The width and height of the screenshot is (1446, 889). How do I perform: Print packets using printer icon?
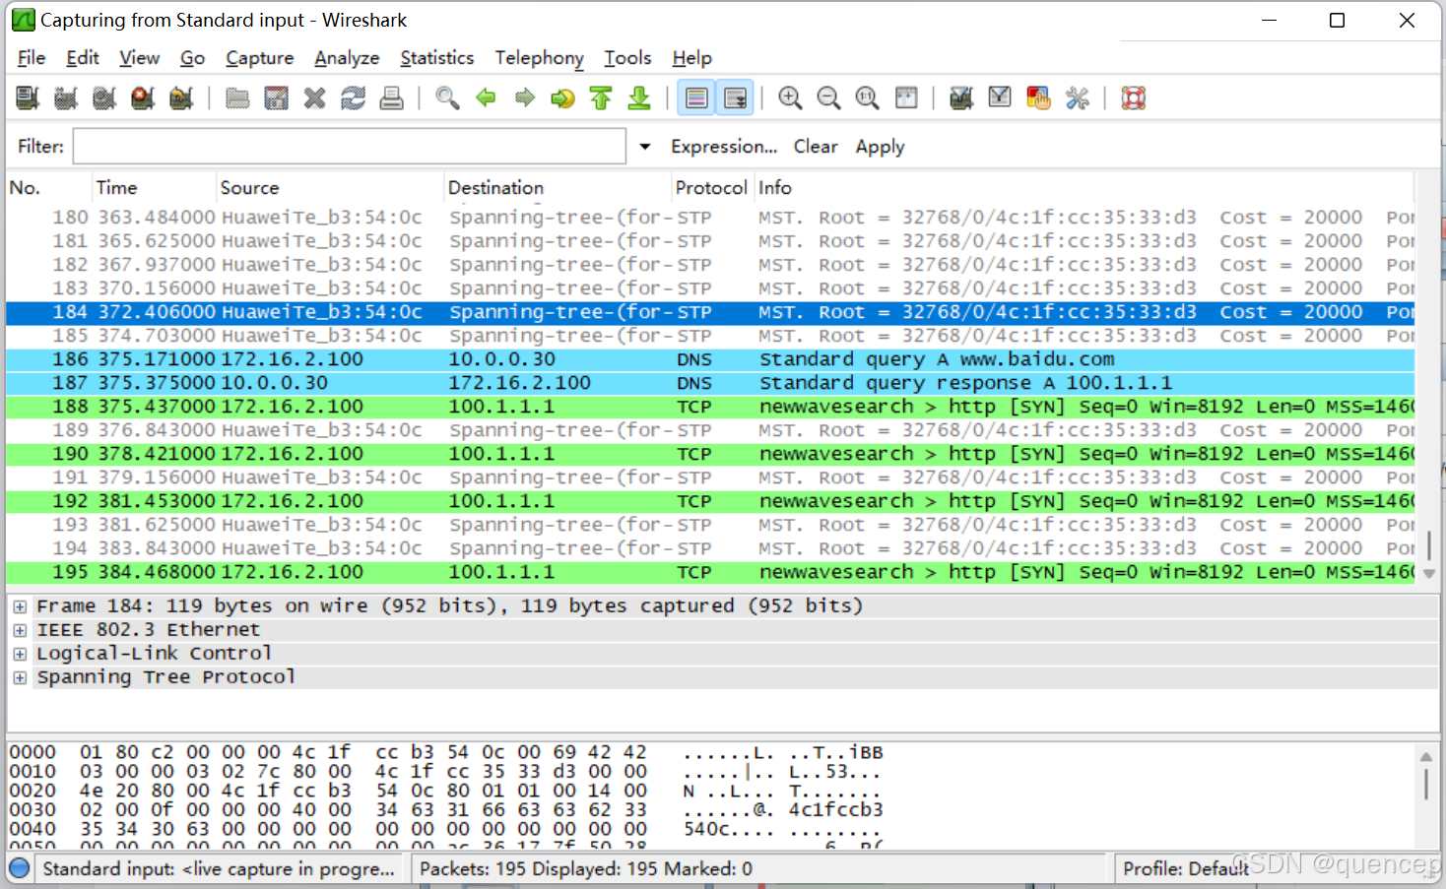tap(391, 97)
